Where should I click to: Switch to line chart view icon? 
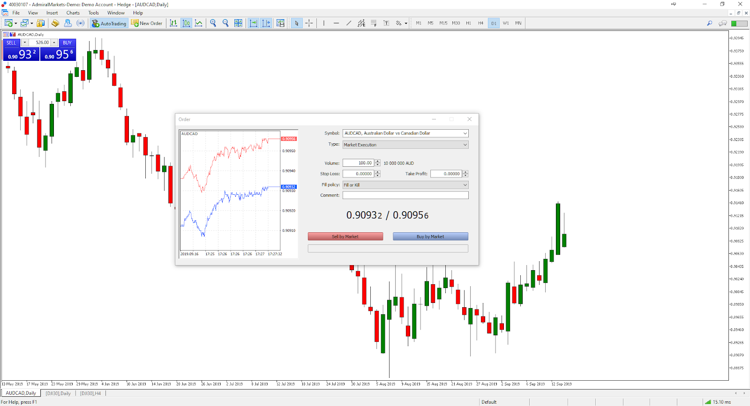coord(199,23)
